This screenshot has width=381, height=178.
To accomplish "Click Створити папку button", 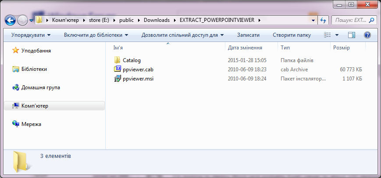I will point(292,35).
